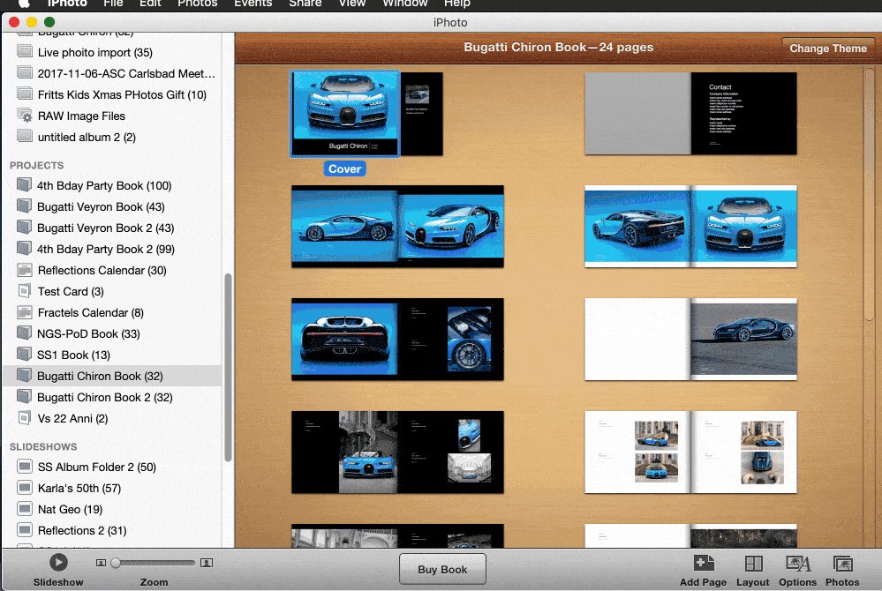Screen dimensions: 882x591
Task: Select the RAW Image Files smart album
Action: [81, 116]
